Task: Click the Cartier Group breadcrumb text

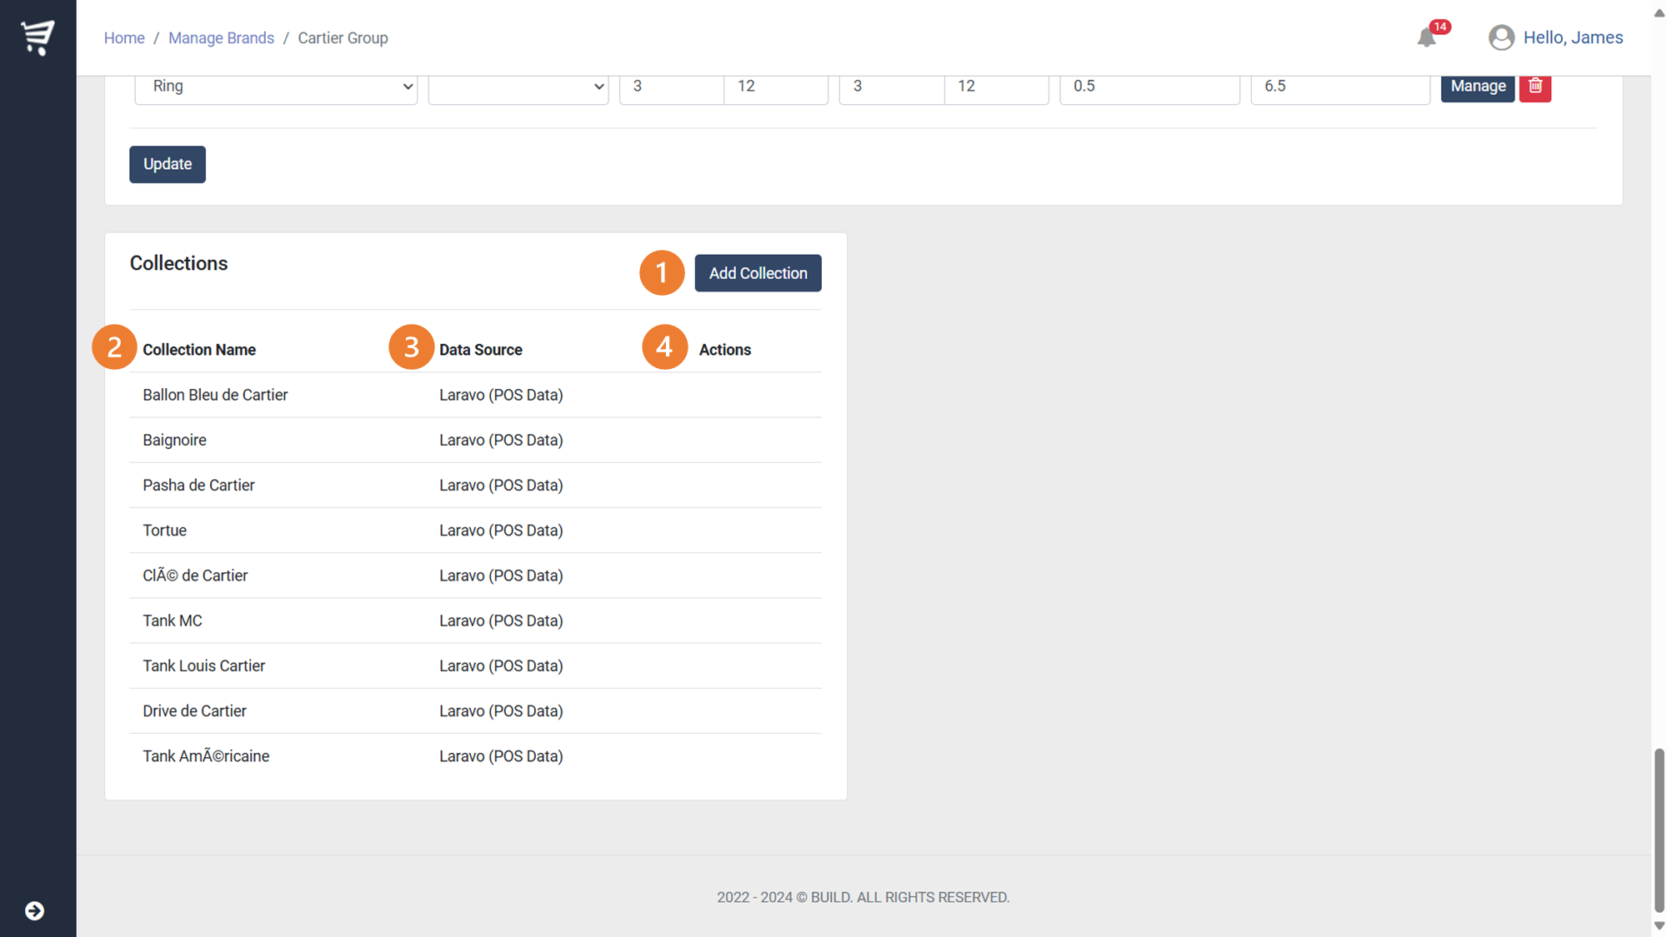Action: (343, 38)
